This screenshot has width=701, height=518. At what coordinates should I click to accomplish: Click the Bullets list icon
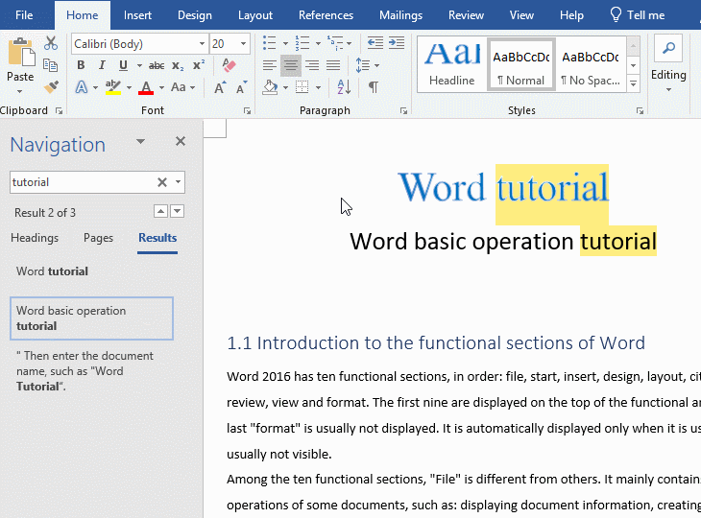click(269, 43)
